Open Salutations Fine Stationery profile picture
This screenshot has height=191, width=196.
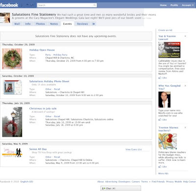[x=5, y=18]
